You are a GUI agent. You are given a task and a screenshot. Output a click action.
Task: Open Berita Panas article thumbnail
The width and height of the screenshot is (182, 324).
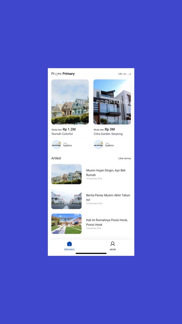pyautogui.click(x=66, y=199)
